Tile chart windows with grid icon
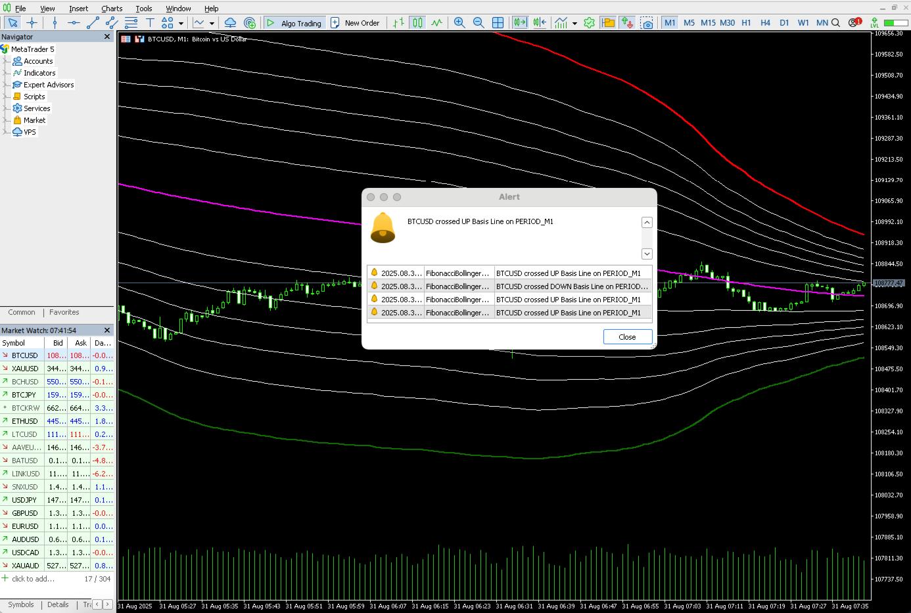This screenshot has width=911, height=613. (498, 23)
